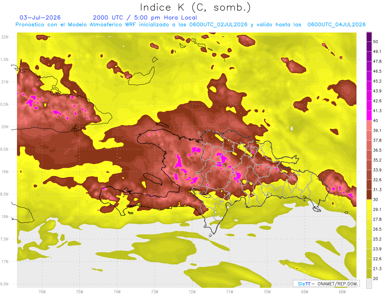Click the colorbar value 39.1
The image size is (384, 296).
pos(377,131)
